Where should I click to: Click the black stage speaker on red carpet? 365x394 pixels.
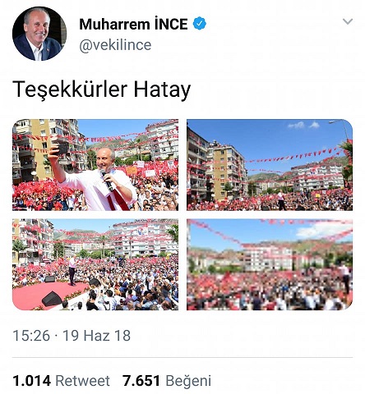pos(52,299)
